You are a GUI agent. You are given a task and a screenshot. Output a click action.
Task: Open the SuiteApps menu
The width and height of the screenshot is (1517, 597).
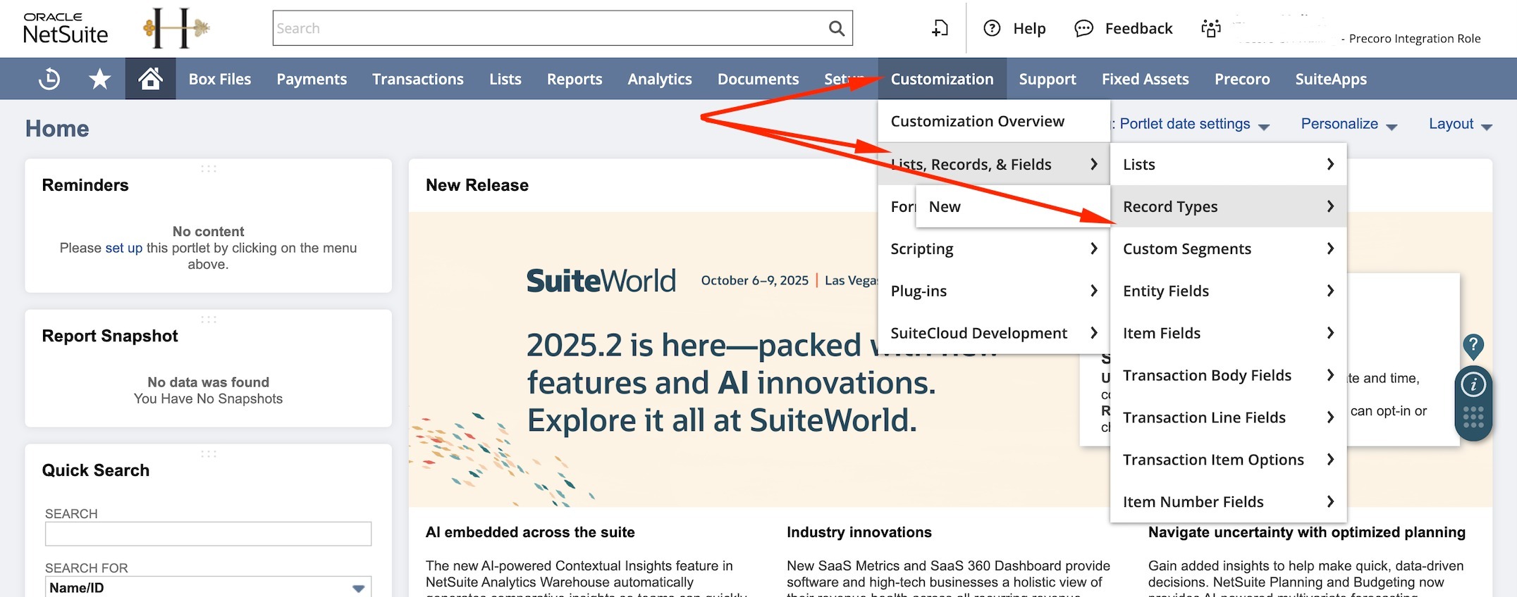pos(1331,79)
